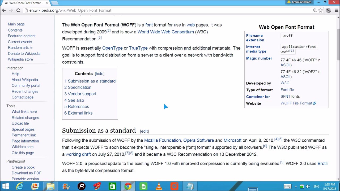Image resolution: width=340 pixels, height=191 pixels.
Task: Open the Windows Store taskbar icon
Action: [x=112, y=186]
